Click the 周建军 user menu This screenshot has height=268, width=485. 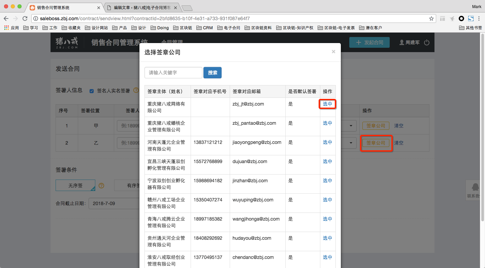click(x=409, y=42)
